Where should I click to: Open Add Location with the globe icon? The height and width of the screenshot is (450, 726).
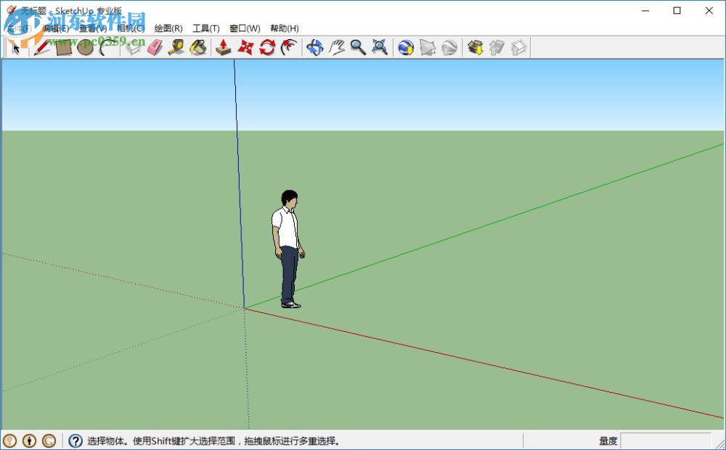[406, 47]
